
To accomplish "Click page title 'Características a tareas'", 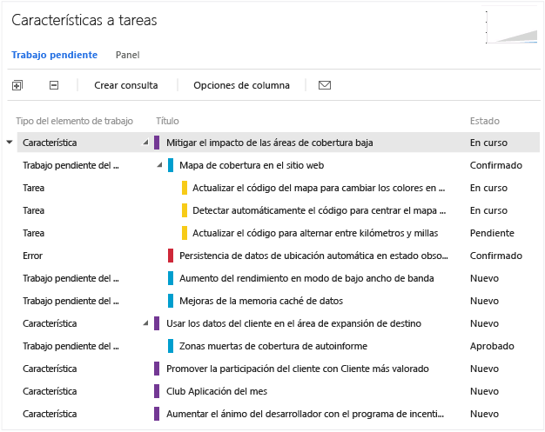I will pos(84,20).
